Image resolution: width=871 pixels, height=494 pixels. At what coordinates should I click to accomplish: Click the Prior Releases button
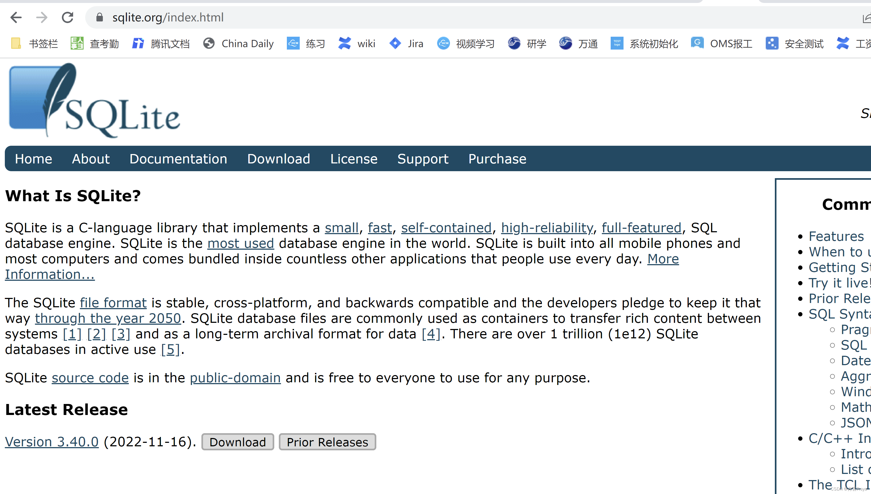coord(327,442)
